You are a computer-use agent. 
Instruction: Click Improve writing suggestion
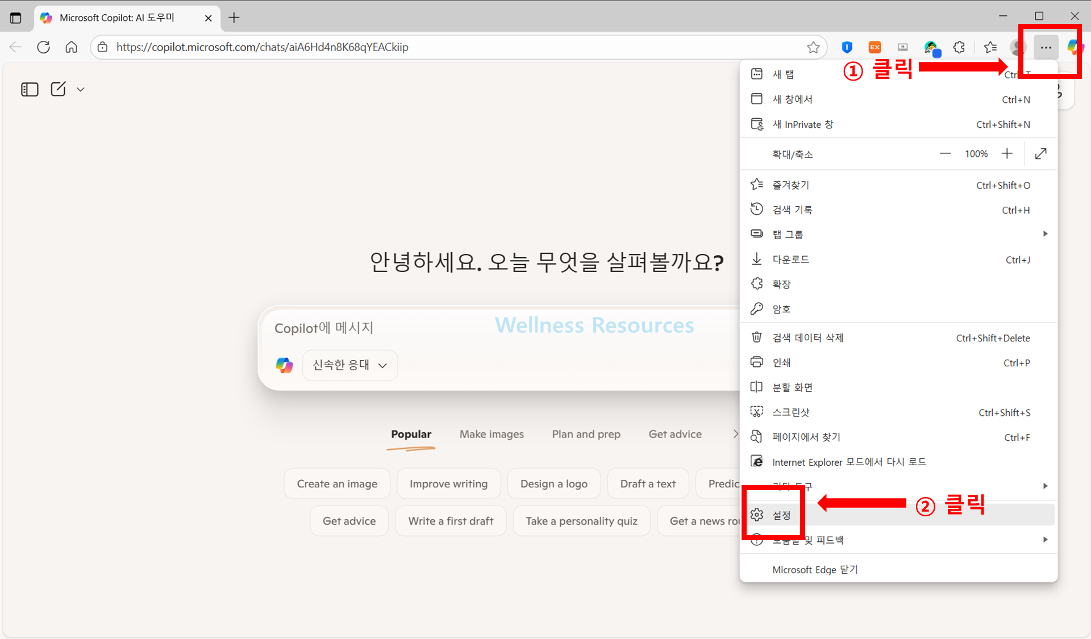click(448, 483)
